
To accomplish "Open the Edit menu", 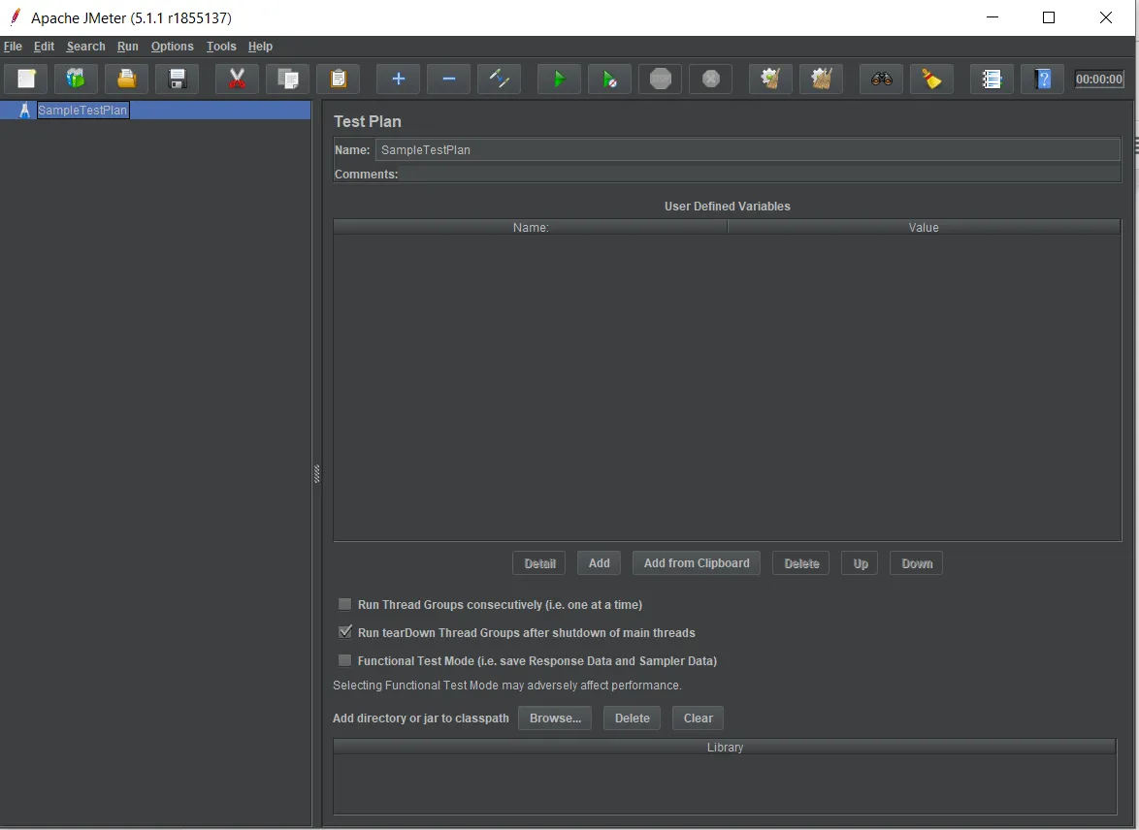I will (45, 47).
